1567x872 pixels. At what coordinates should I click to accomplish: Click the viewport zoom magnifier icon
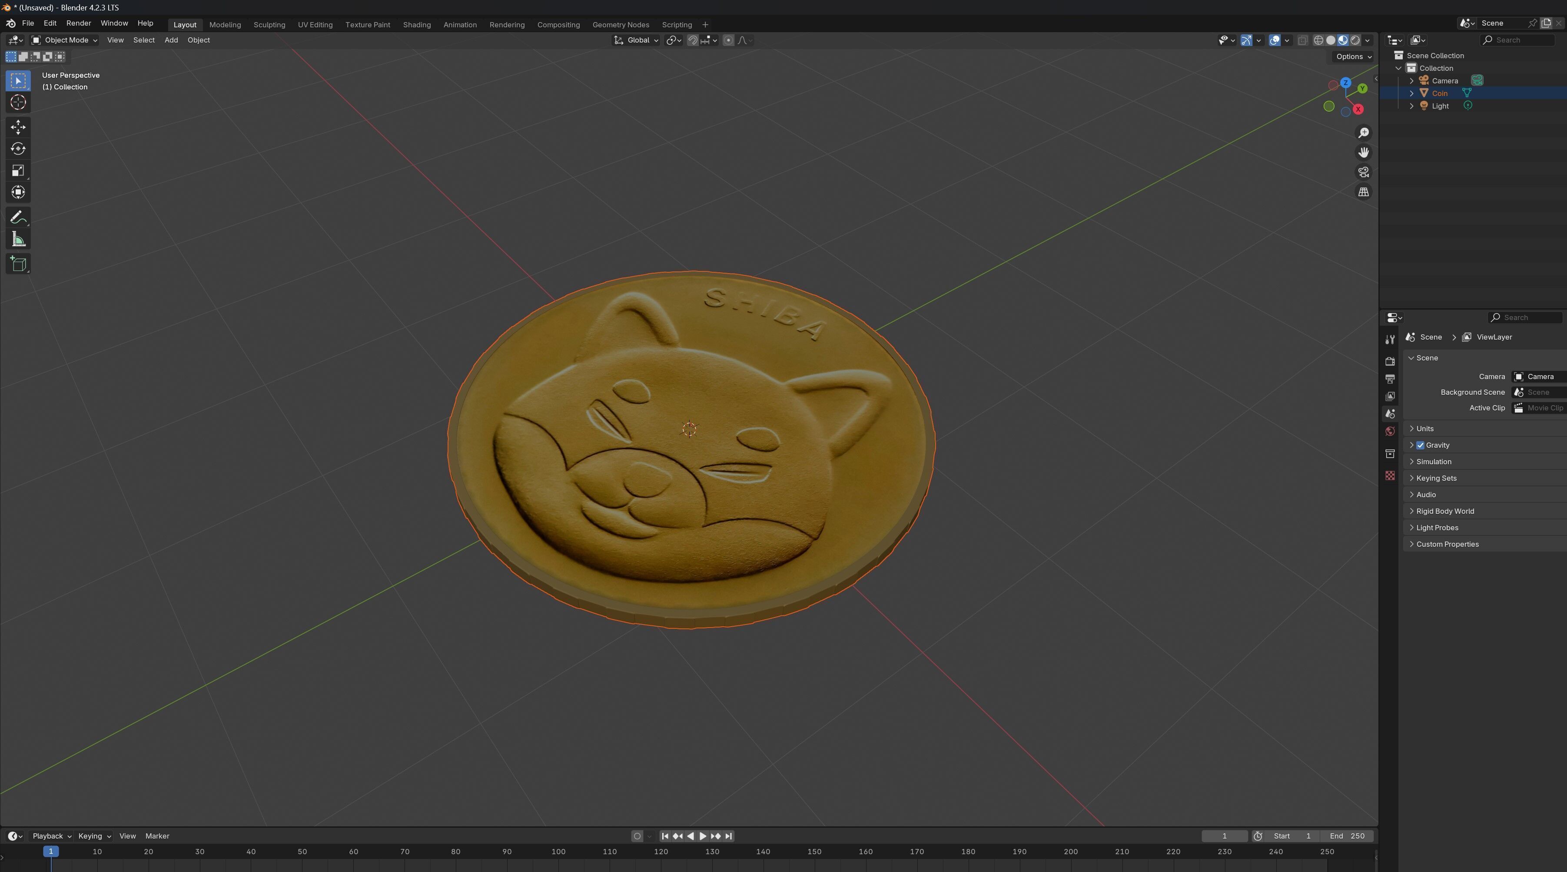point(1364,132)
